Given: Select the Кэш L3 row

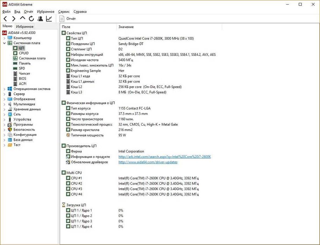Looking at the screenshot, I should point(116,92).
